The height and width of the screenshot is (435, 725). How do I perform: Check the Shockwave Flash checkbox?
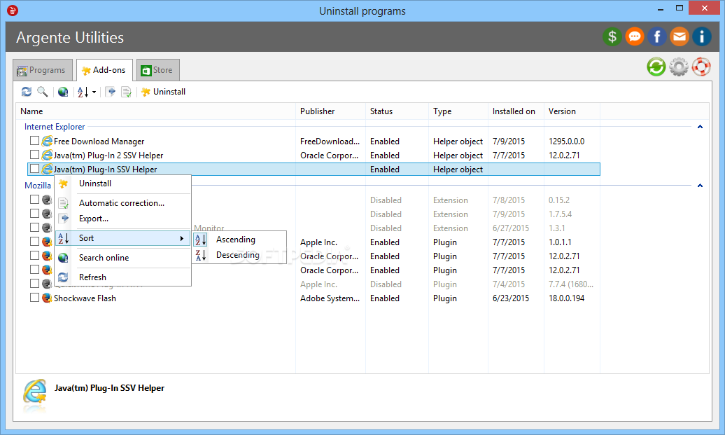pos(34,297)
